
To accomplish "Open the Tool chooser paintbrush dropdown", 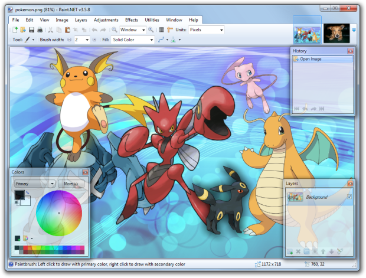I will tap(30, 40).
